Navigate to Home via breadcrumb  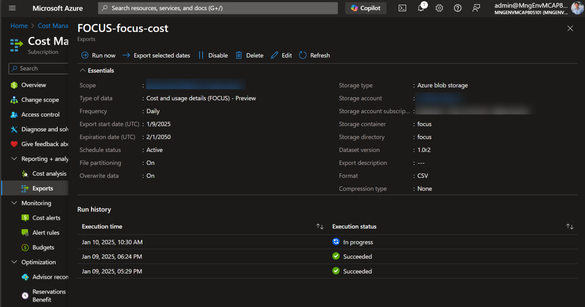click(x=19, y=26)
